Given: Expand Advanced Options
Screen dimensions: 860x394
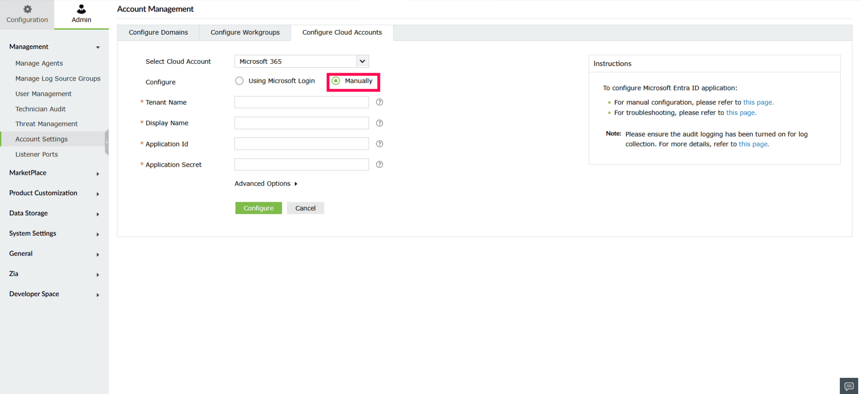Looking at the screenshot, I should pyautogui.click(x=266, y=184).
